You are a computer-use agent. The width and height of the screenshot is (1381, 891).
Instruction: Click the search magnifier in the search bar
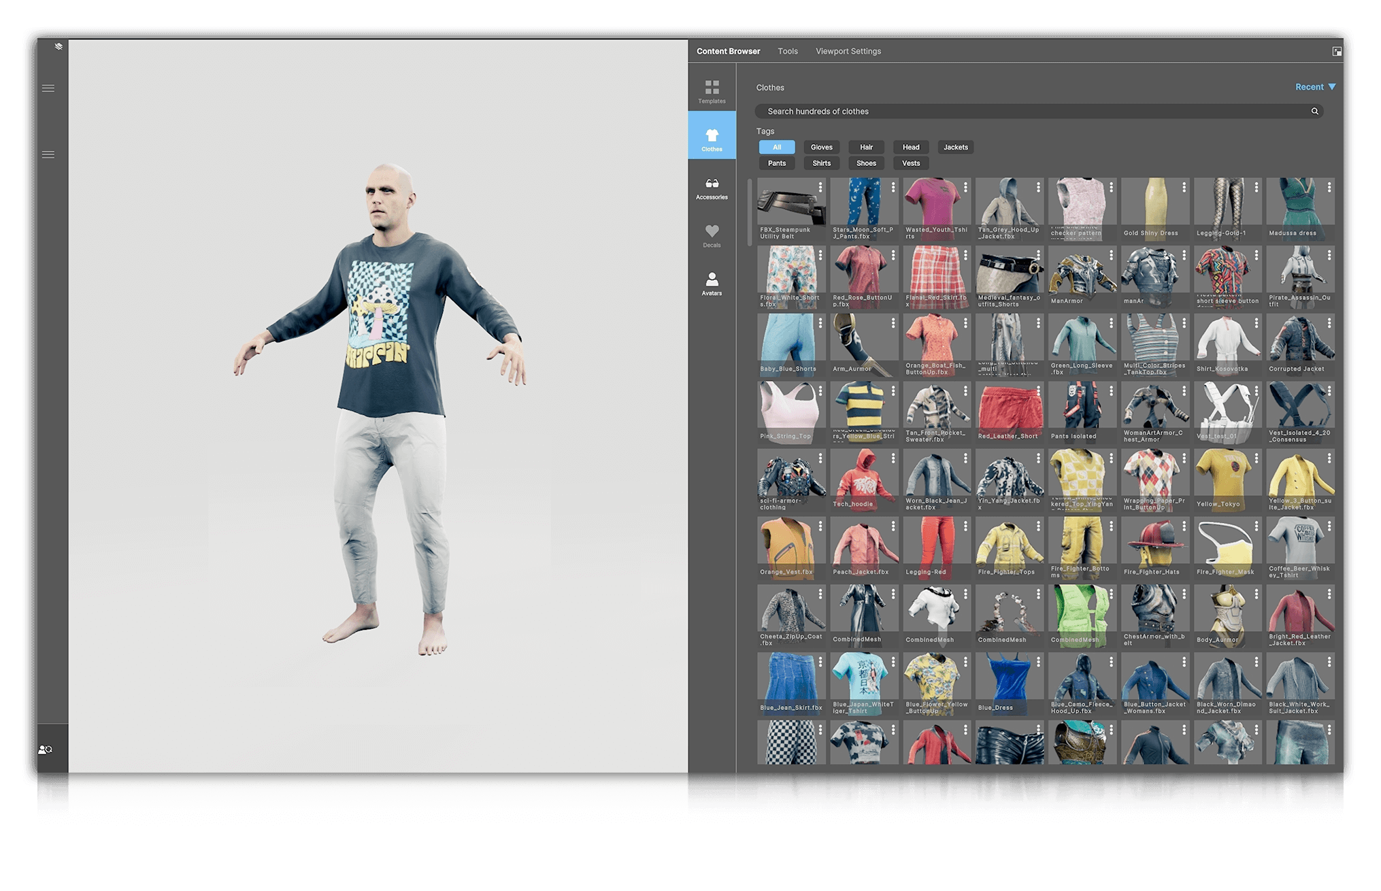point(1314,111)
